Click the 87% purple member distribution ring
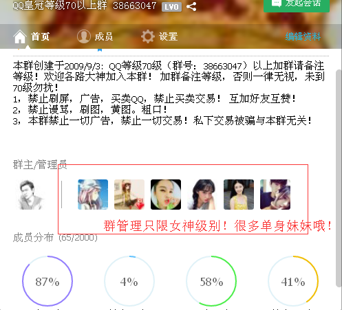342x310 pixels. (47, 281)
